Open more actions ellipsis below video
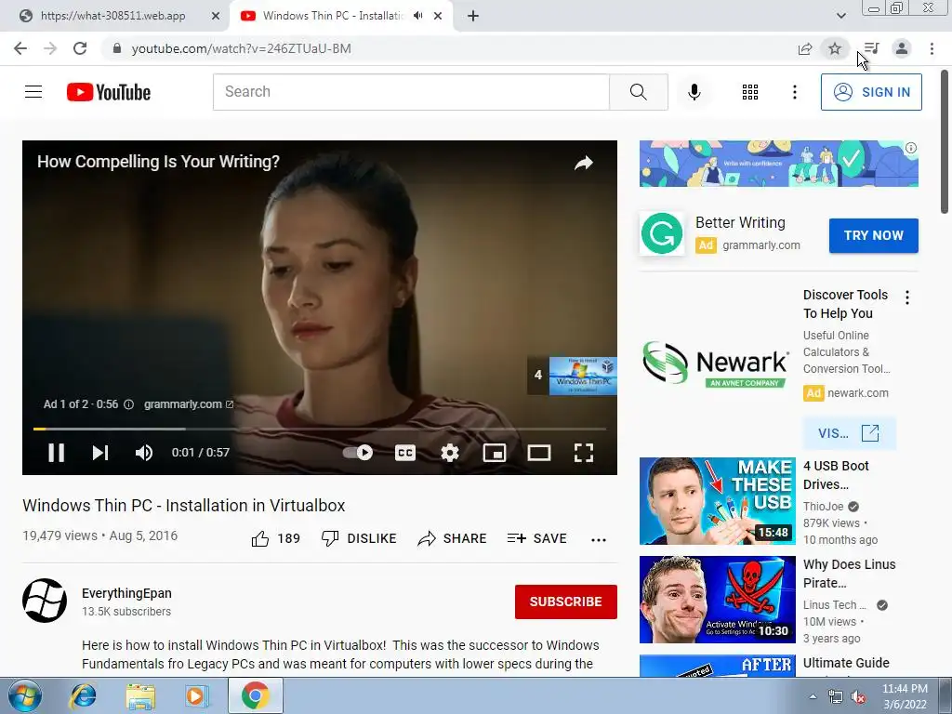The image size is (952, 714). tap(599, 539)
